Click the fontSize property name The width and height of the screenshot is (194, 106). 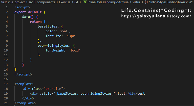(53, 36)
